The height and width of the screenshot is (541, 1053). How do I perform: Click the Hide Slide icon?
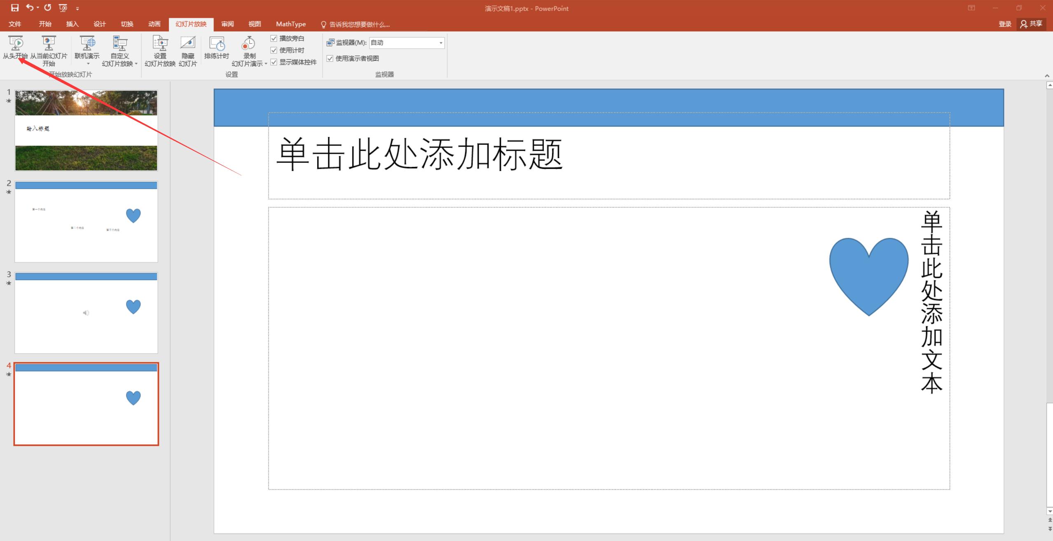(x=187, y=43)
